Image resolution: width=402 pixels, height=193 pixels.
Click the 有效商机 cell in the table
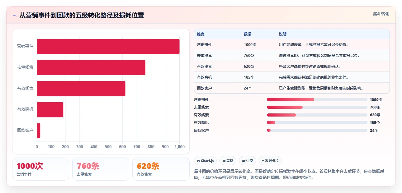tap(205, 77)
